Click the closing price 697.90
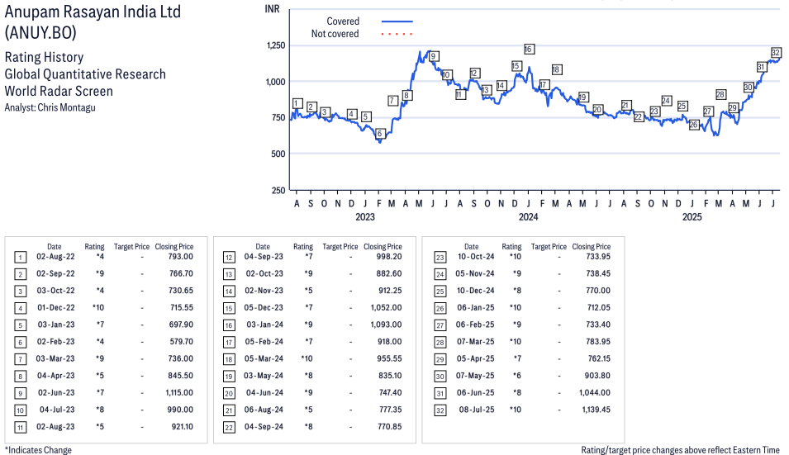The width and height of the screenshot is (789, 455). (181, 325)
